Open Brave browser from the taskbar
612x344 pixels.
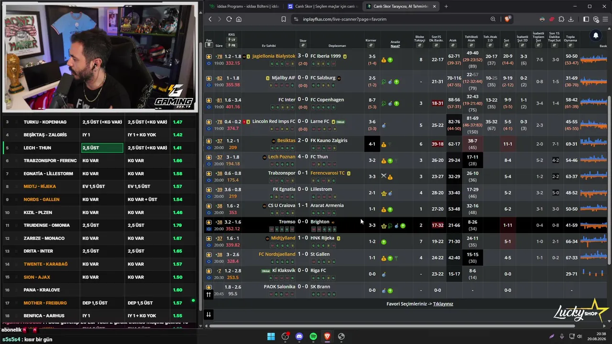coord(327,336)
